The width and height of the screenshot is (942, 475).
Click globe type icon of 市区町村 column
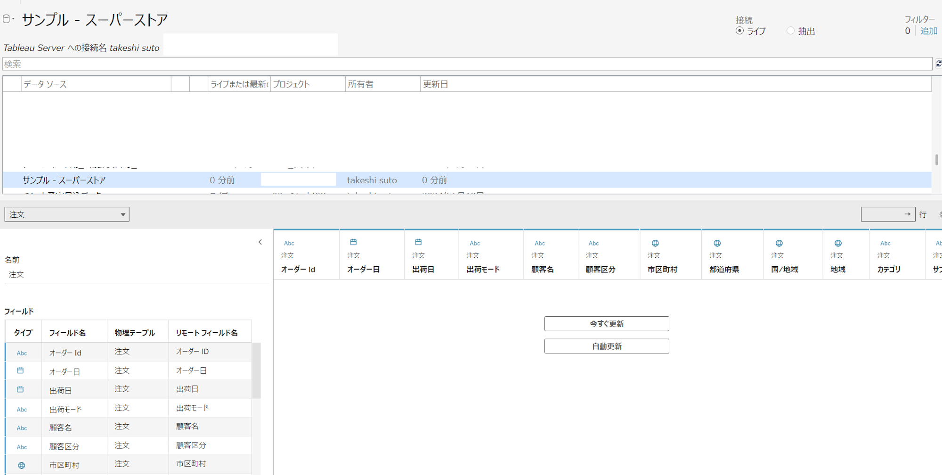pos(655,243)
